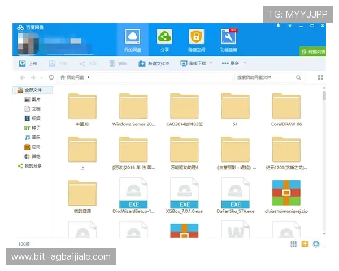Viewport: 339px width, 271px height.
Task: Filter by 音乐 in the sidebar
Action: 32,137
